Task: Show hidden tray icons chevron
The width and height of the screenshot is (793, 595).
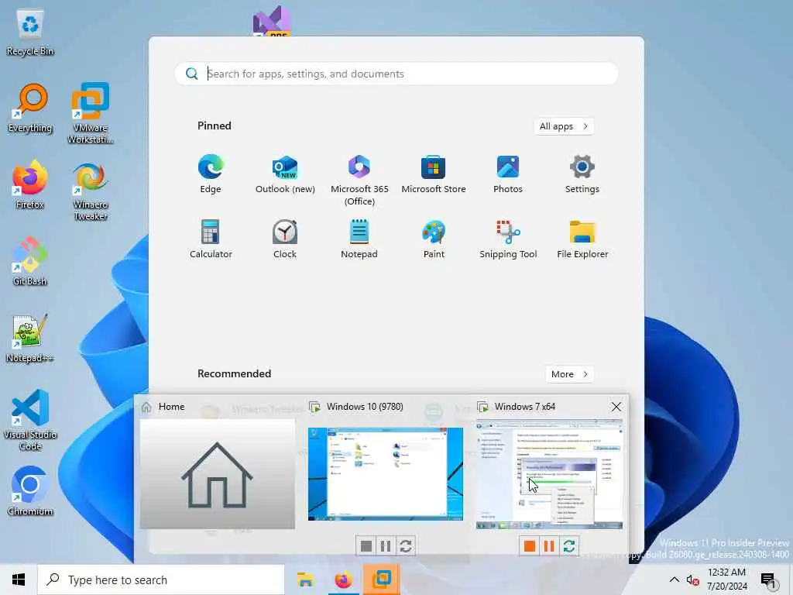Action: [x=675, y=580]
